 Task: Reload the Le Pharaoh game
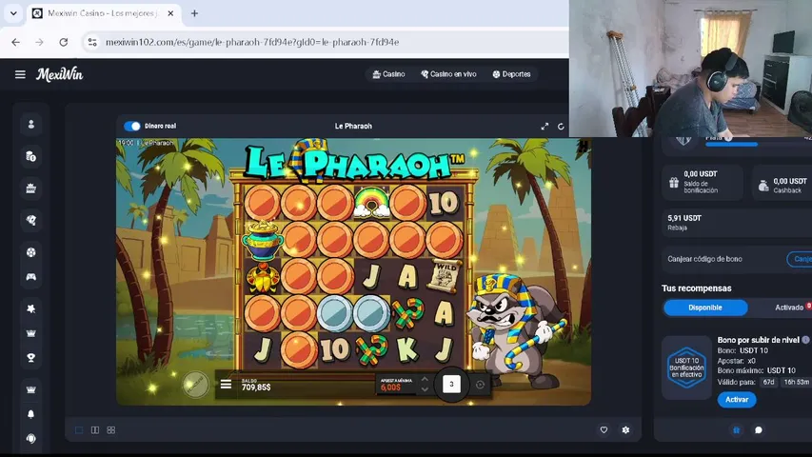click(x=561, y=127)
